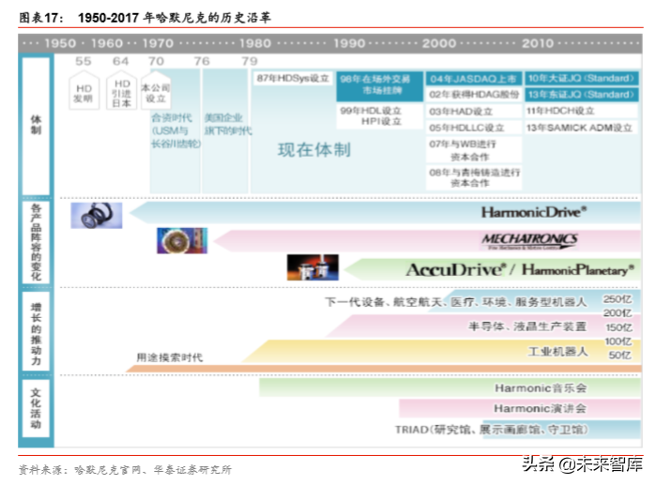
Task: Click the "下一代设备、航空航天" growth band text
Action: tap(456, 302)
